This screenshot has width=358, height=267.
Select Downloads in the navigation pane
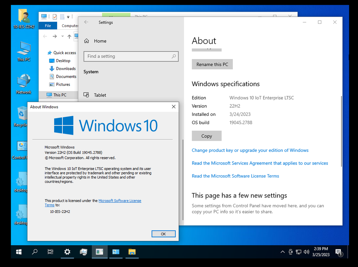62,68
